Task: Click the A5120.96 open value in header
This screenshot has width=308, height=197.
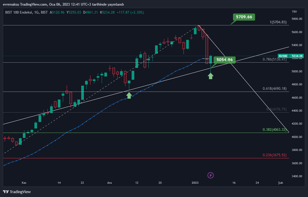Action: (57, 12)
